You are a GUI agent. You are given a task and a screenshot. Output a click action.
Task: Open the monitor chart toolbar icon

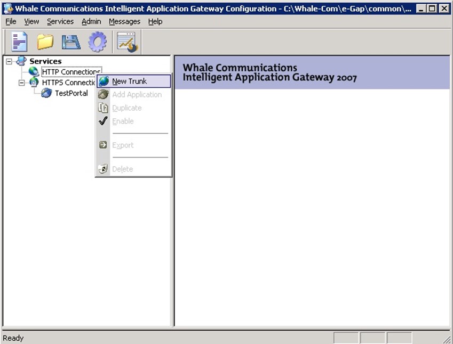click(127, 42)
